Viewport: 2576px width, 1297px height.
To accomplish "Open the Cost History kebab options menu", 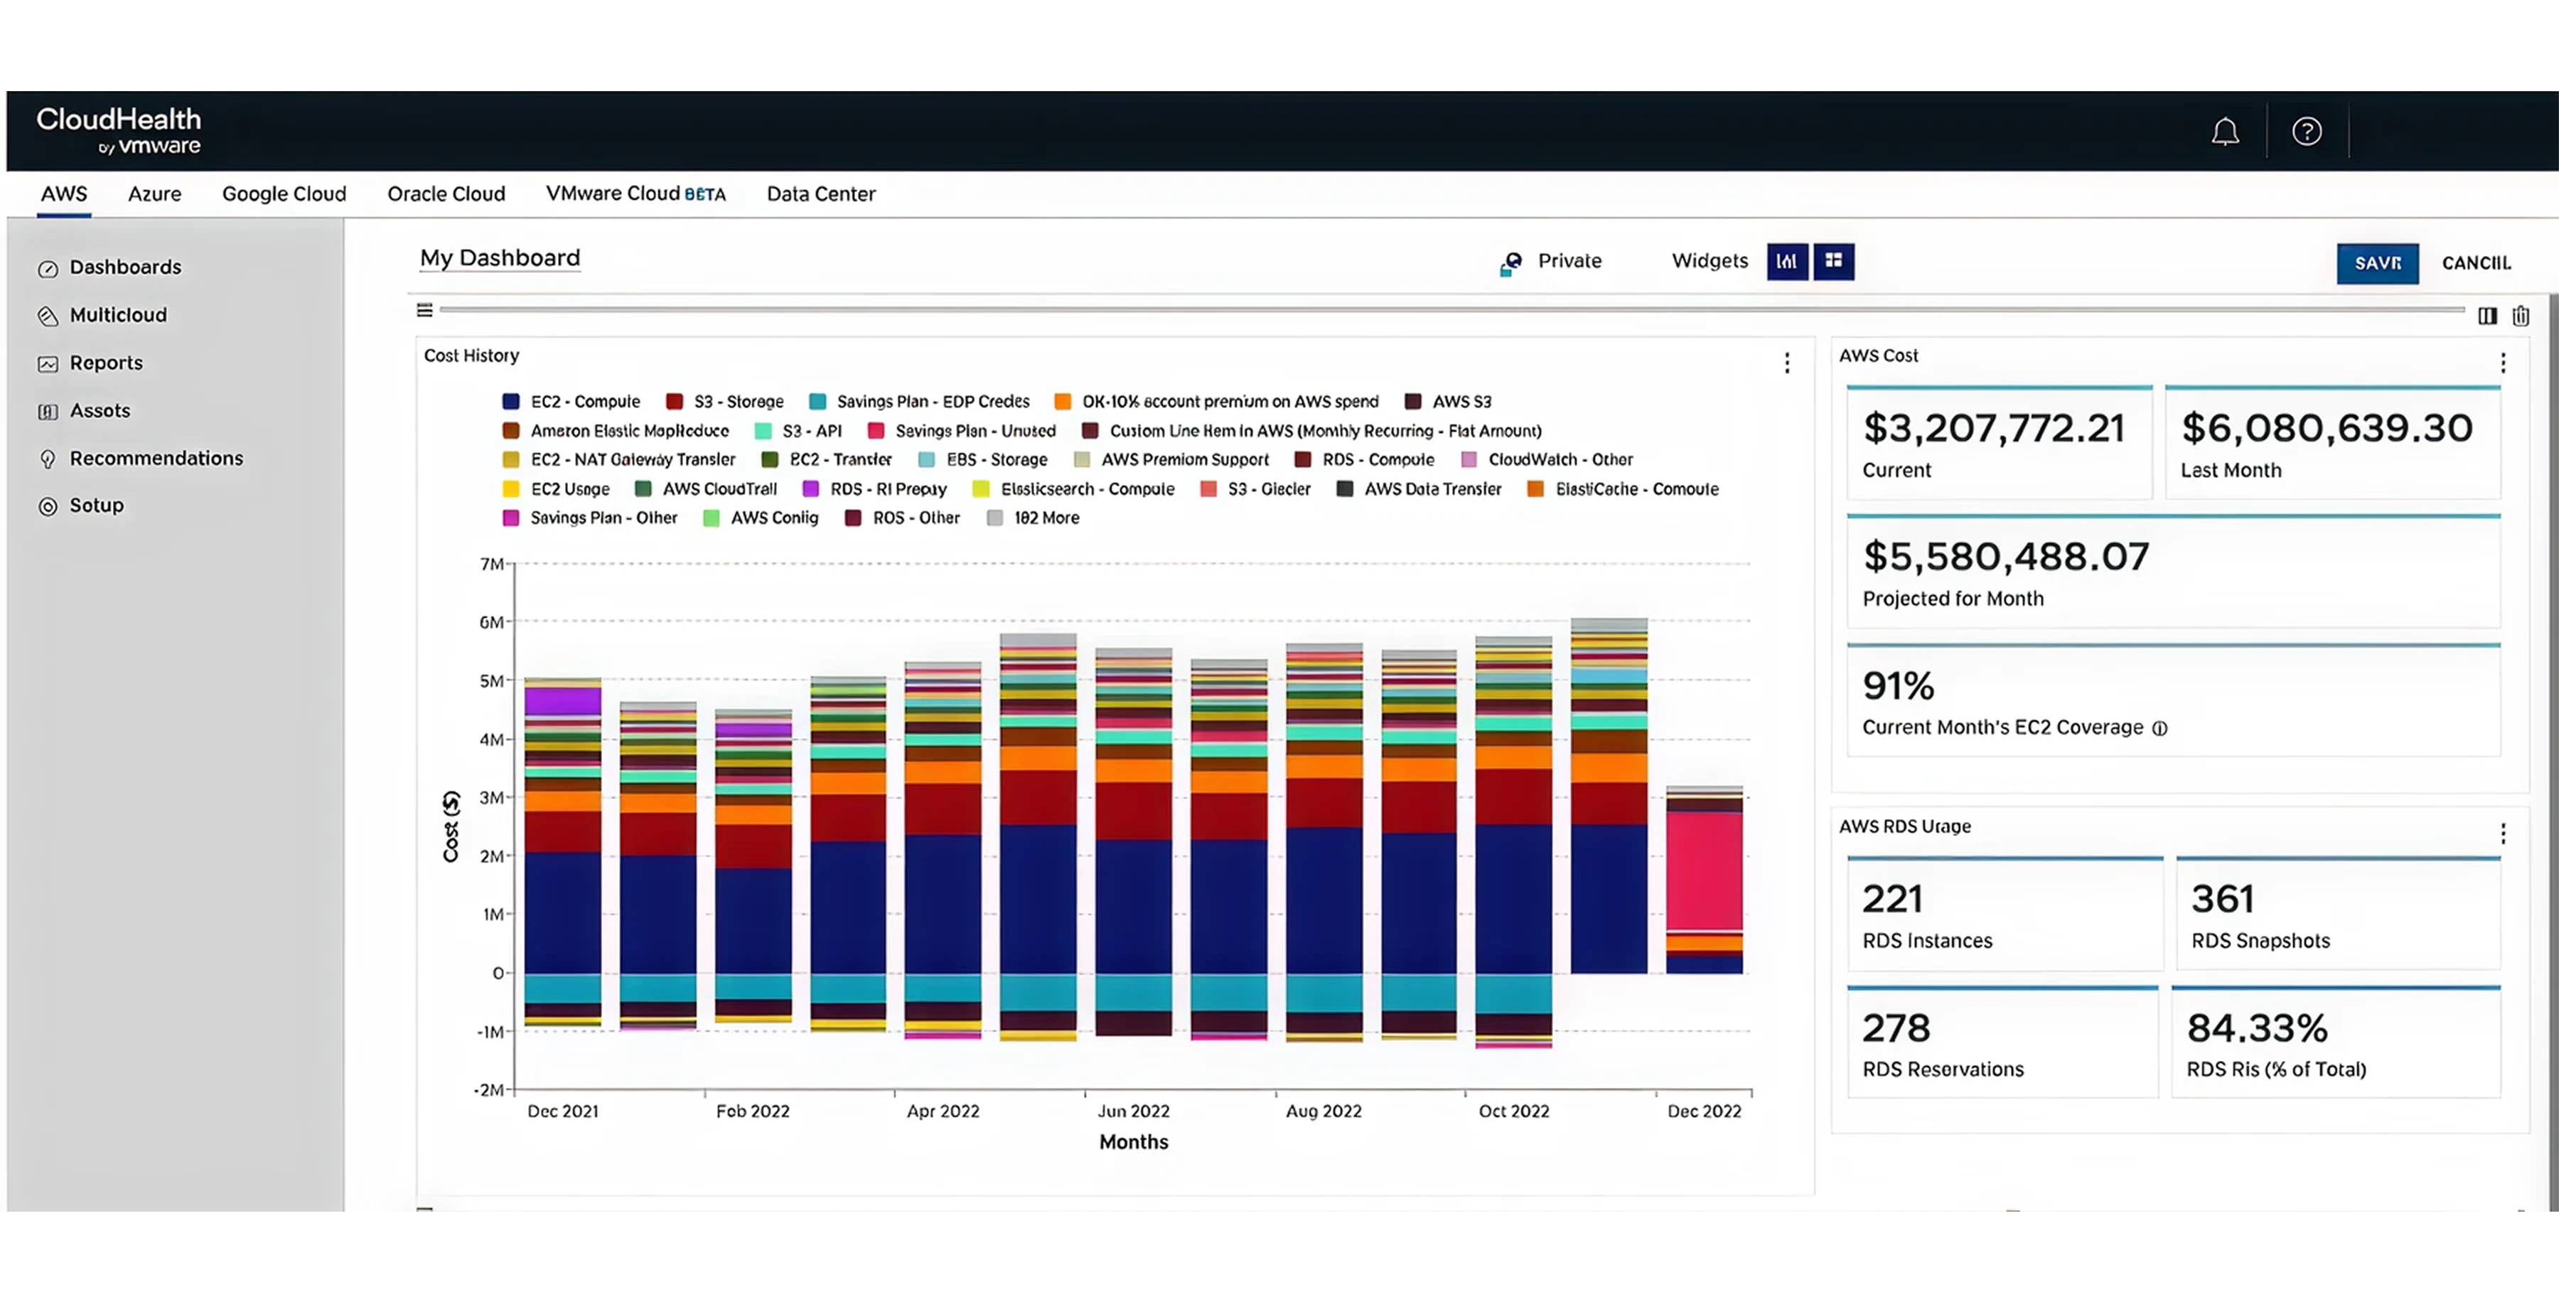I will coord(1786,363).
